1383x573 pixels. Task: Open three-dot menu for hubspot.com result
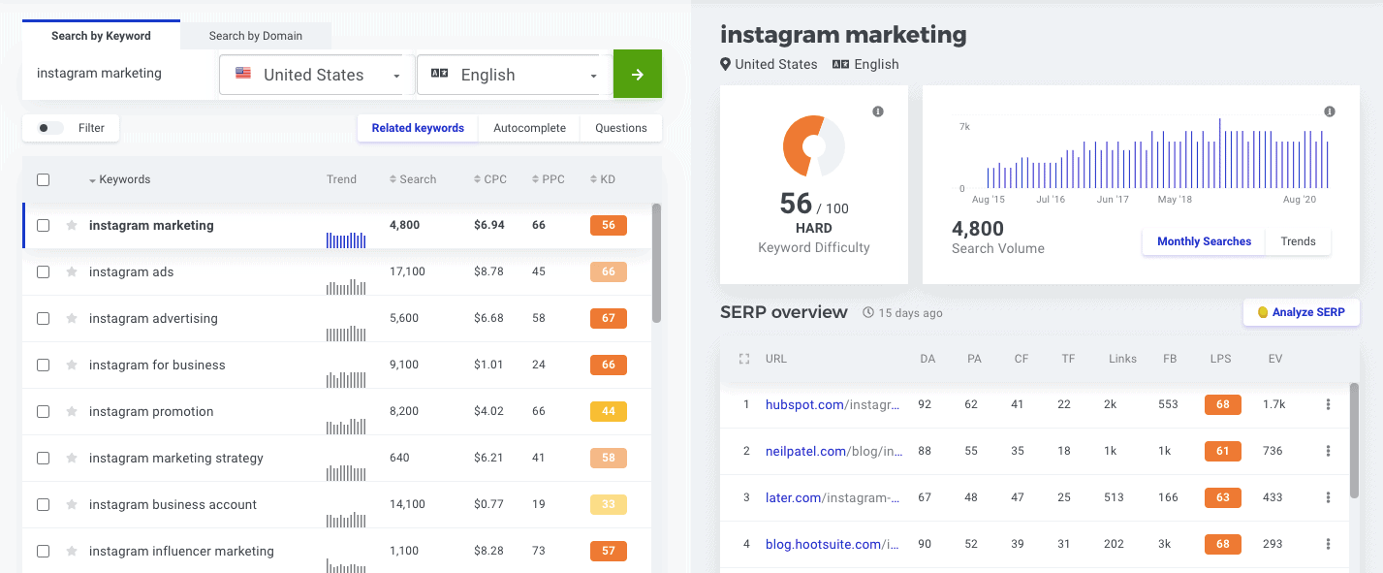click(1328, 404)
